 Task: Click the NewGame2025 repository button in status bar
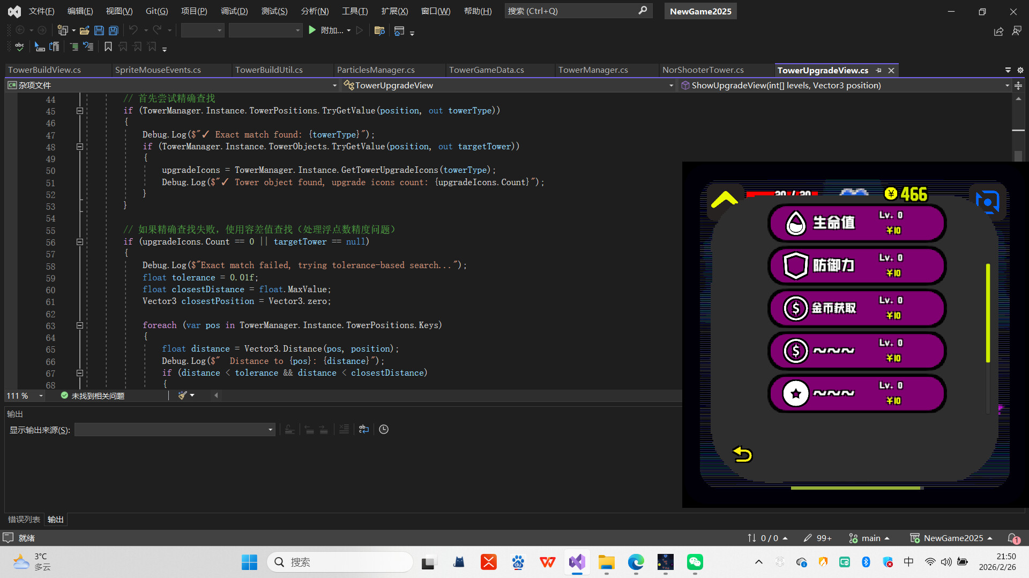(x=953, y=538)
